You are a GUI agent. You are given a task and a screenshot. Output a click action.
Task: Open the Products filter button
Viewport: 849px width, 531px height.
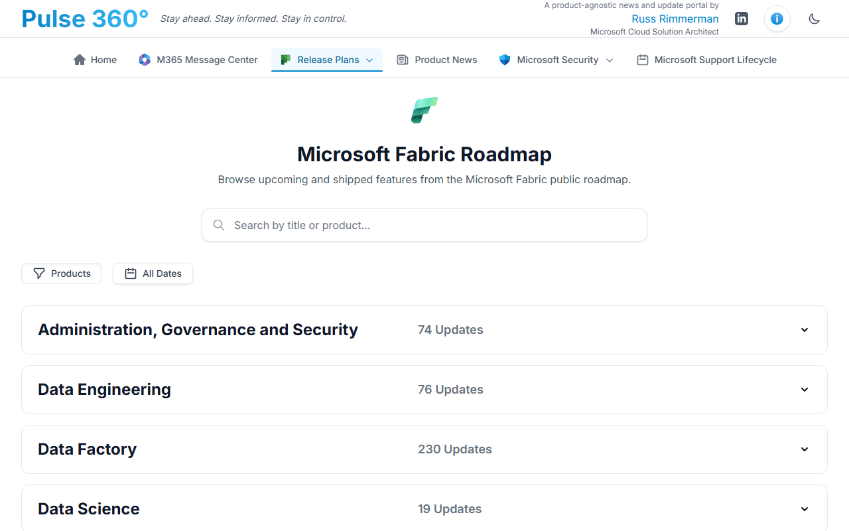(x=62, y=273)
